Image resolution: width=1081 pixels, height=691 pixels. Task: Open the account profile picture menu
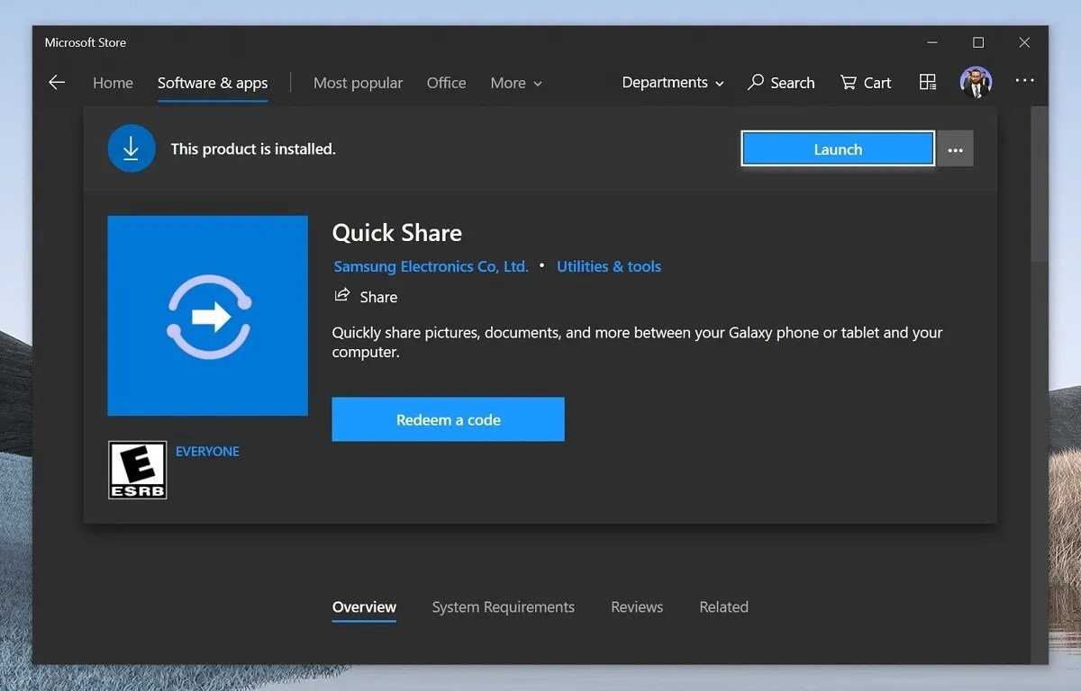[977, 82]
